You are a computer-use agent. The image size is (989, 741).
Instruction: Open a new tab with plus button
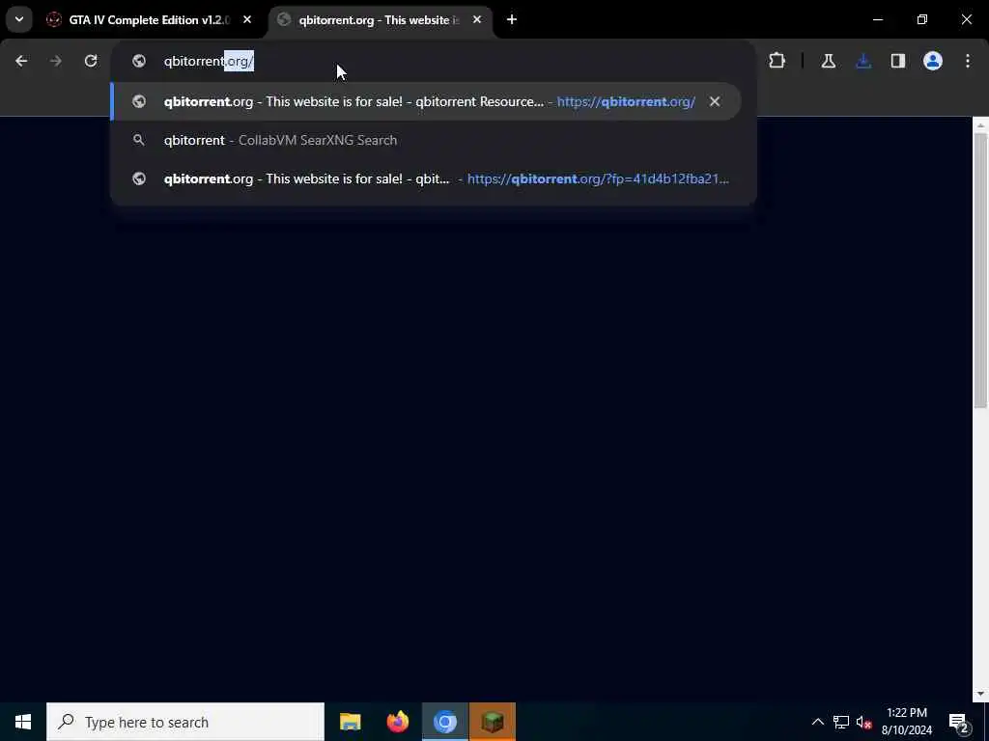pos(512,20)
